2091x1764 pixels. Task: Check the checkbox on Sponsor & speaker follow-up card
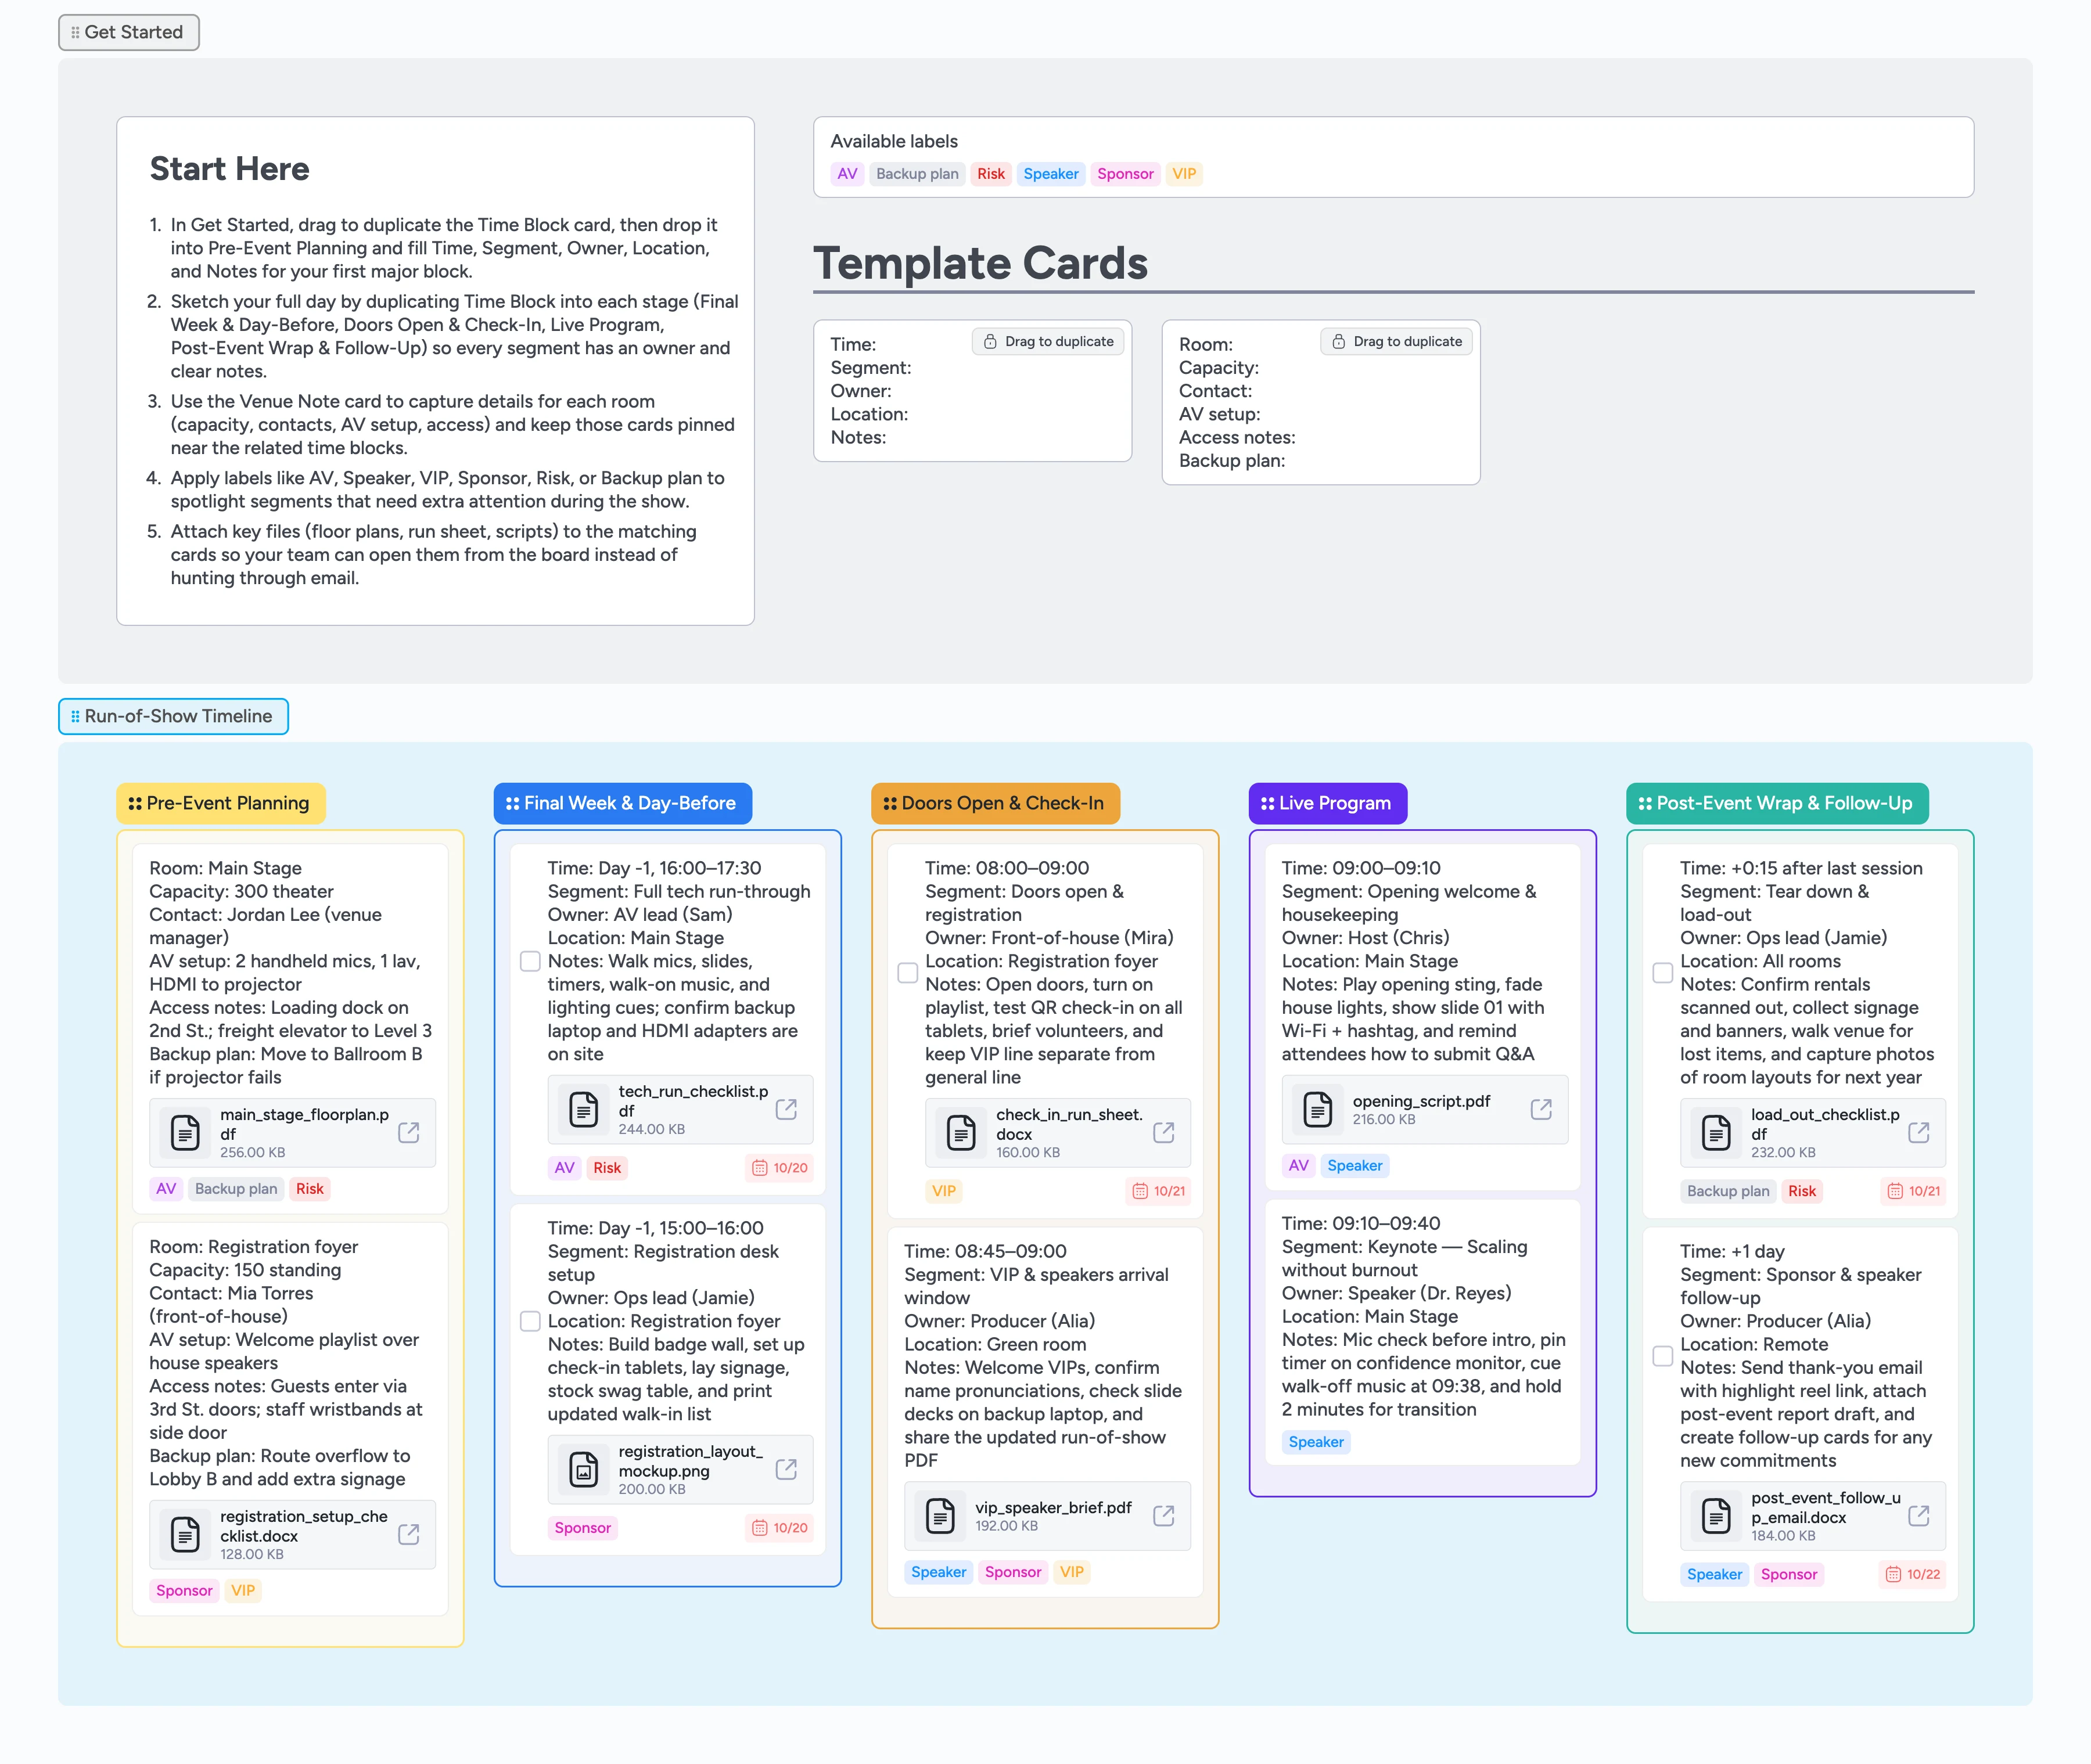pyautogui.click(x=1663, y=1357)
